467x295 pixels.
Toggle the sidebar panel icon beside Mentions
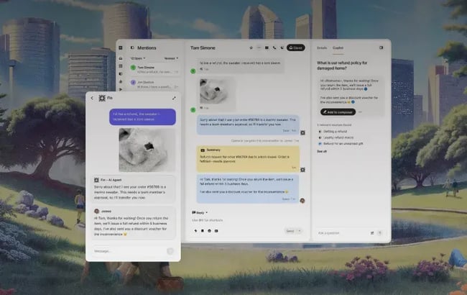click(x=132, y=47)
